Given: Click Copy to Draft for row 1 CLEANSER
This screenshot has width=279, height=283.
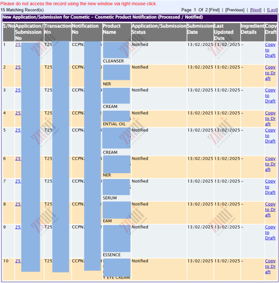Looking at the screenshot, I should point(270,50).
